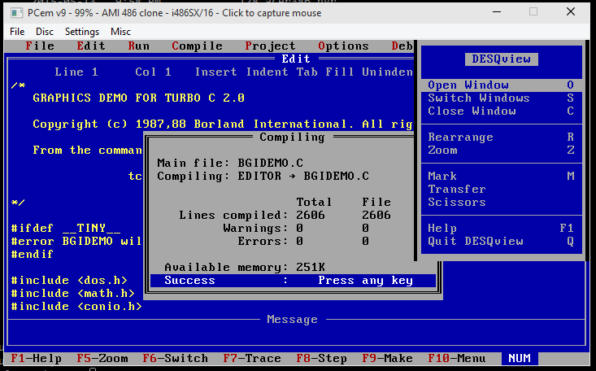
Task: Choose Mark in DESQview menu
Action: (x=502, y=177)
